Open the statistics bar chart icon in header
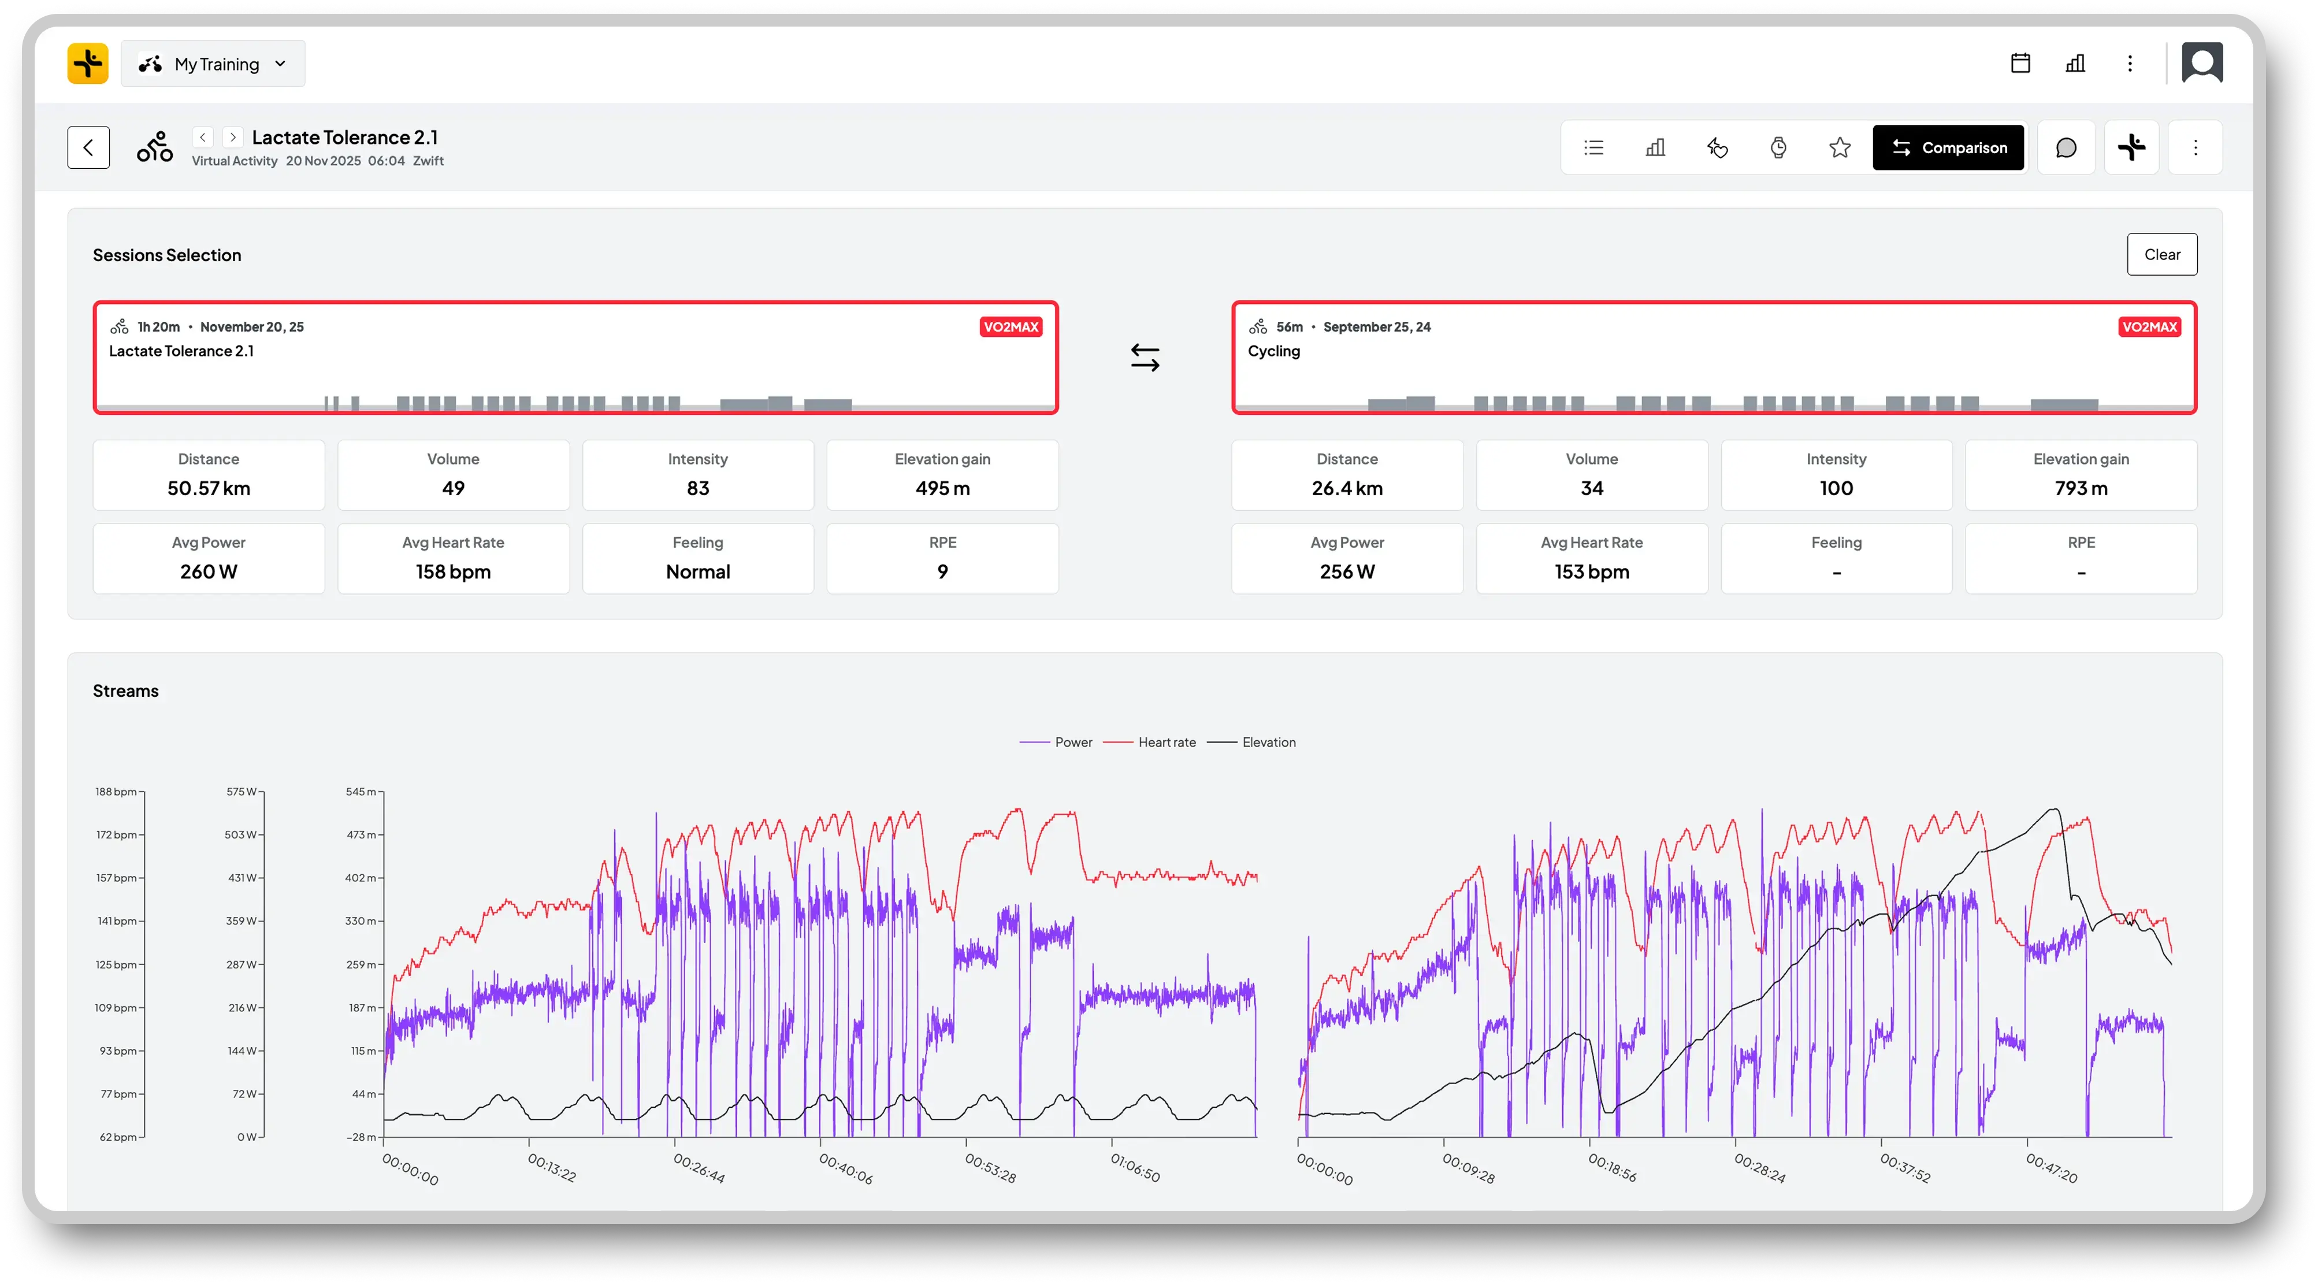 [x=2075, y=63]
